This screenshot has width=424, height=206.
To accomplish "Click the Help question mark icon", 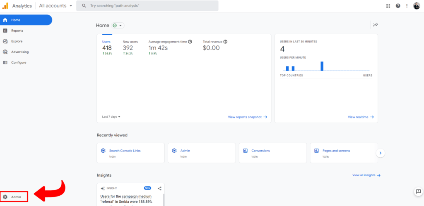I will click(x=398, y=6).
